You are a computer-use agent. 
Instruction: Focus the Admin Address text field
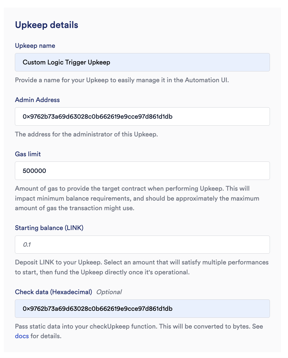[142, 116]
